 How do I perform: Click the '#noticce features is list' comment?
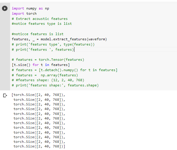(37, 34)
